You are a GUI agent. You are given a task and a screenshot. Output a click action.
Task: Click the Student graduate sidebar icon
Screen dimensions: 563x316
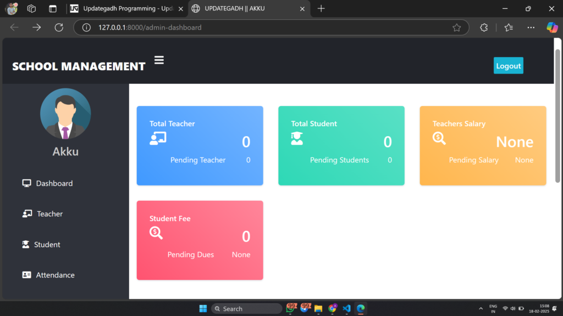(25, 244)
